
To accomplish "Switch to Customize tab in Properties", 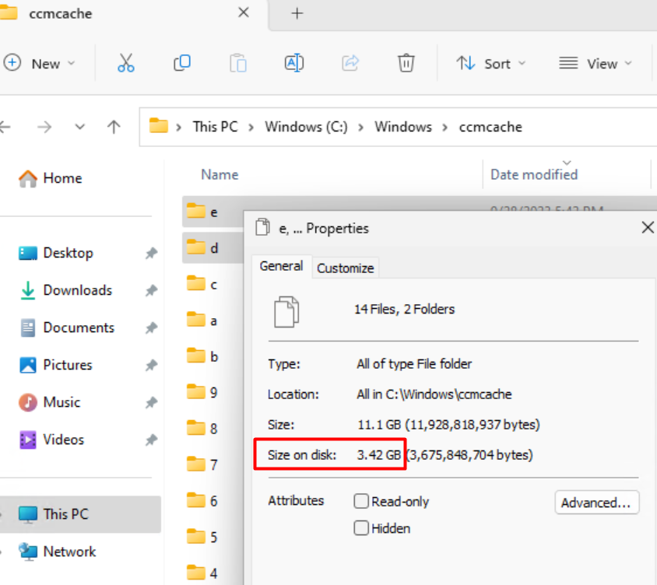I will (346, 268).
